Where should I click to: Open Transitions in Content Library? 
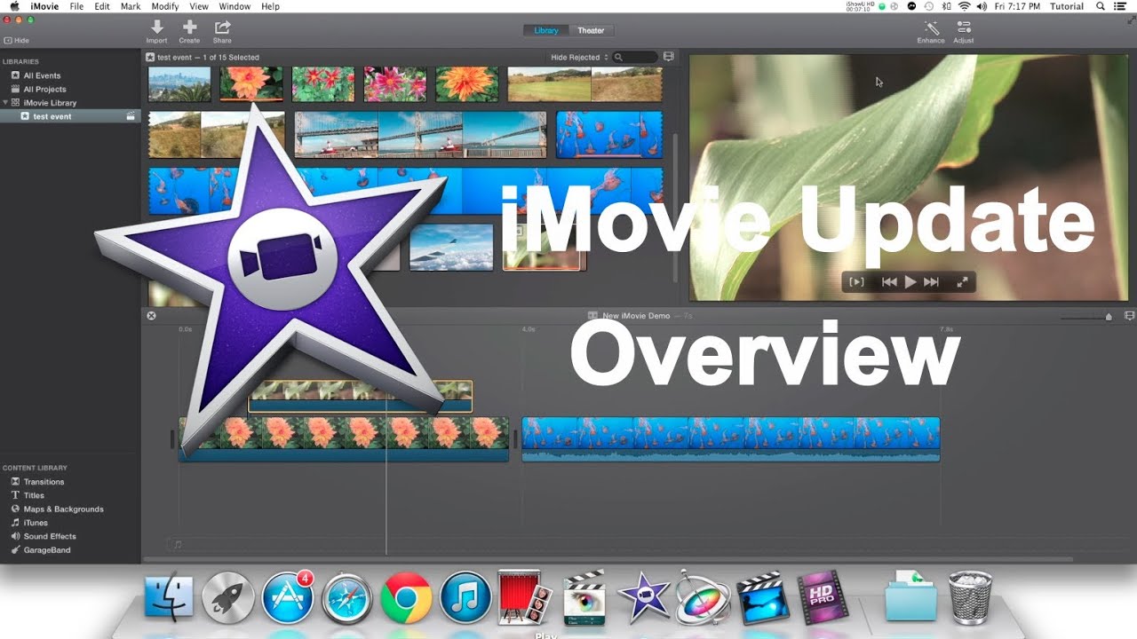tap(44, 482)
